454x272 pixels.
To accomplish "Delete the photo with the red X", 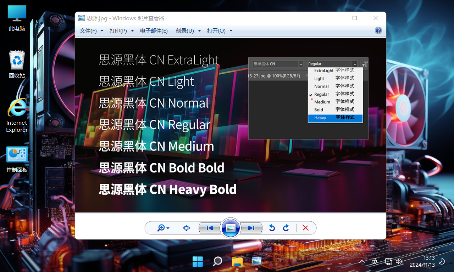I will 305,228.
